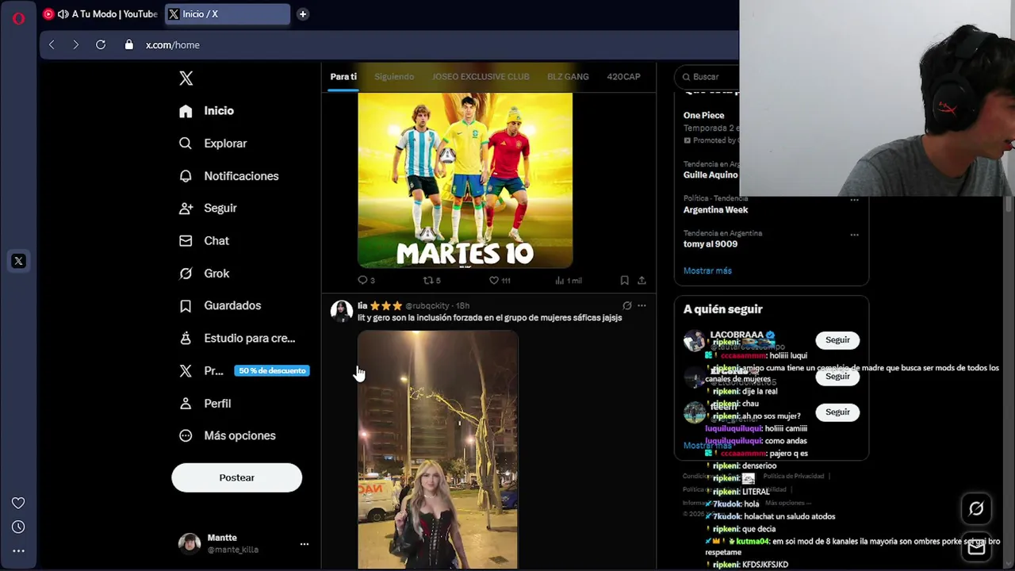This screenshot has height=571, width=1015.
Task: Open lia username on post
Action: [362, 305]
